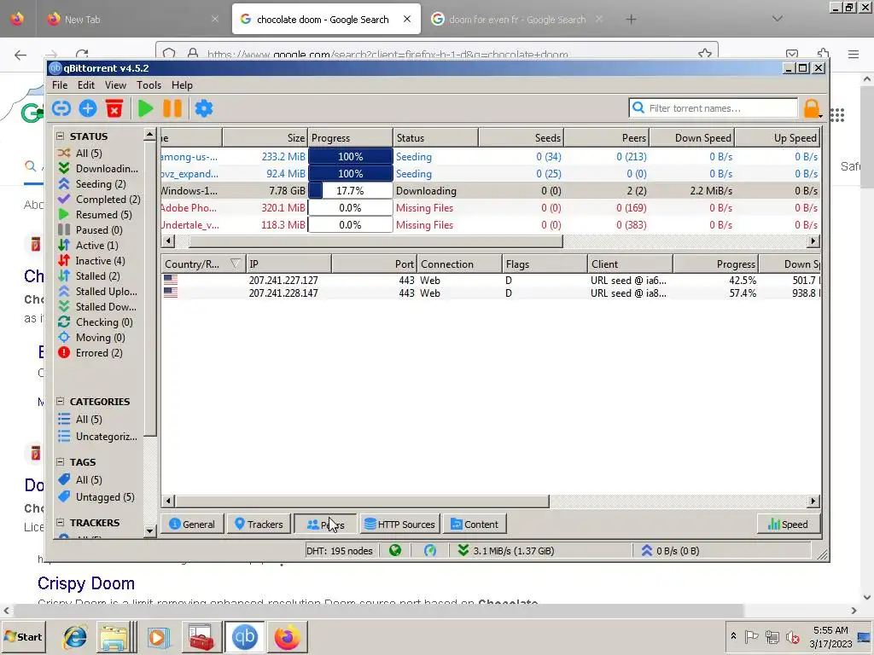Viewport: 874px width, 655px height.
Task: Select the Stalled Uploading status filter
Action: [97, 292]
